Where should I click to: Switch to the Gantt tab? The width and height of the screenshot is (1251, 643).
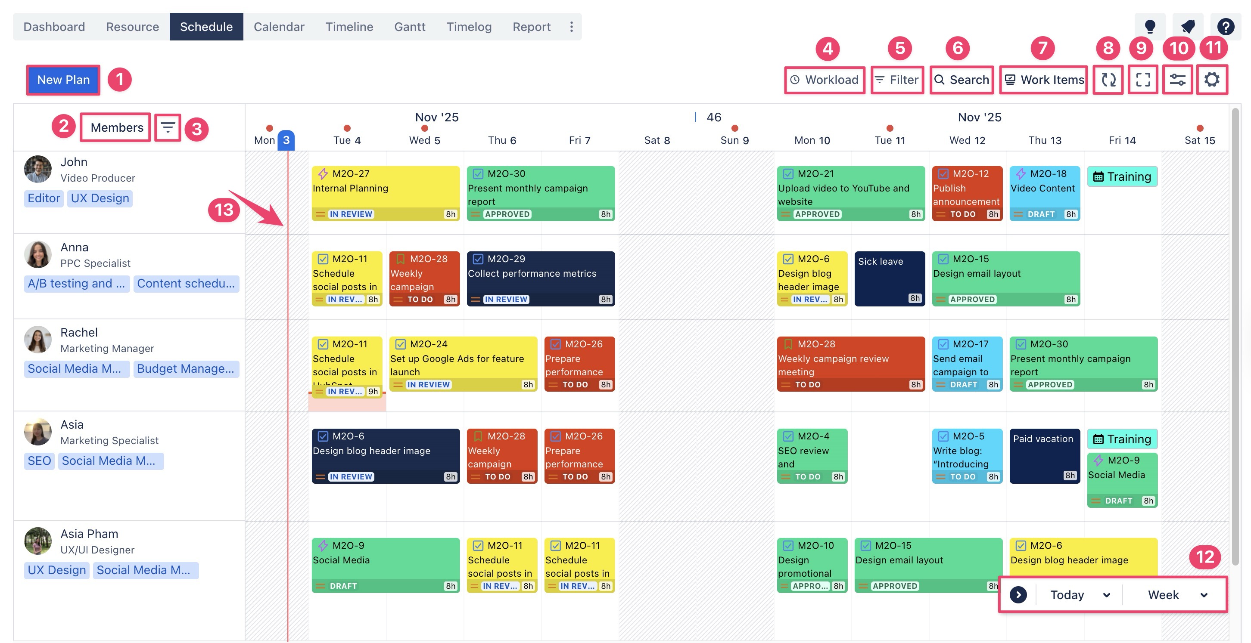click(409, 27)
